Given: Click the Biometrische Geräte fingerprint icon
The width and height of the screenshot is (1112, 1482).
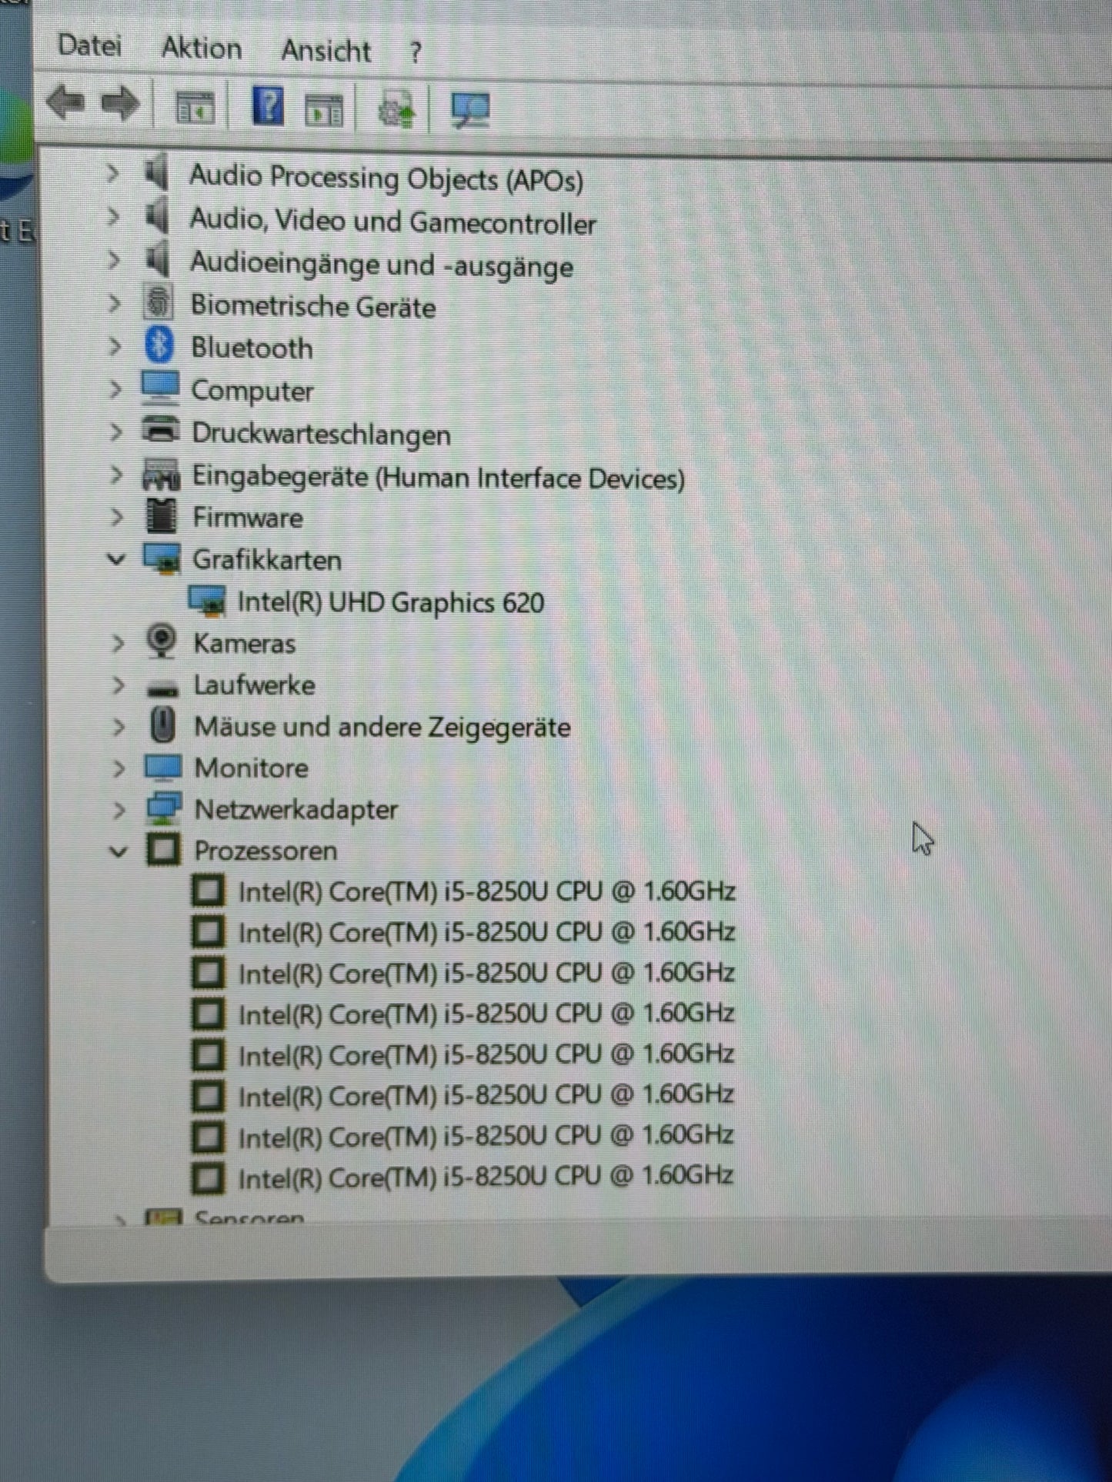Looking at the screenshot, I should pyautogui.click(x=159, y=303).
